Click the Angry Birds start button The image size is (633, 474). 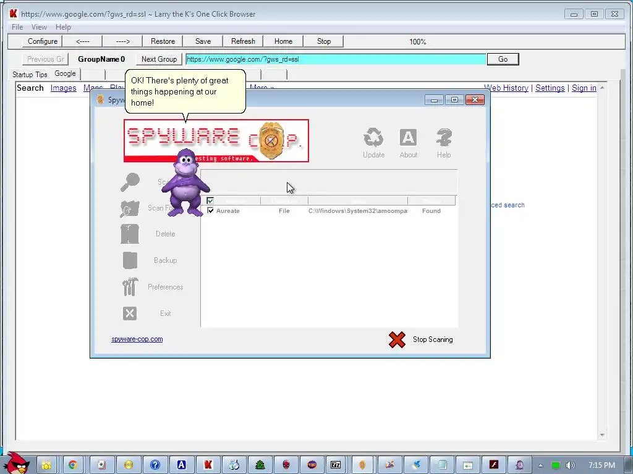click(16, 463)
